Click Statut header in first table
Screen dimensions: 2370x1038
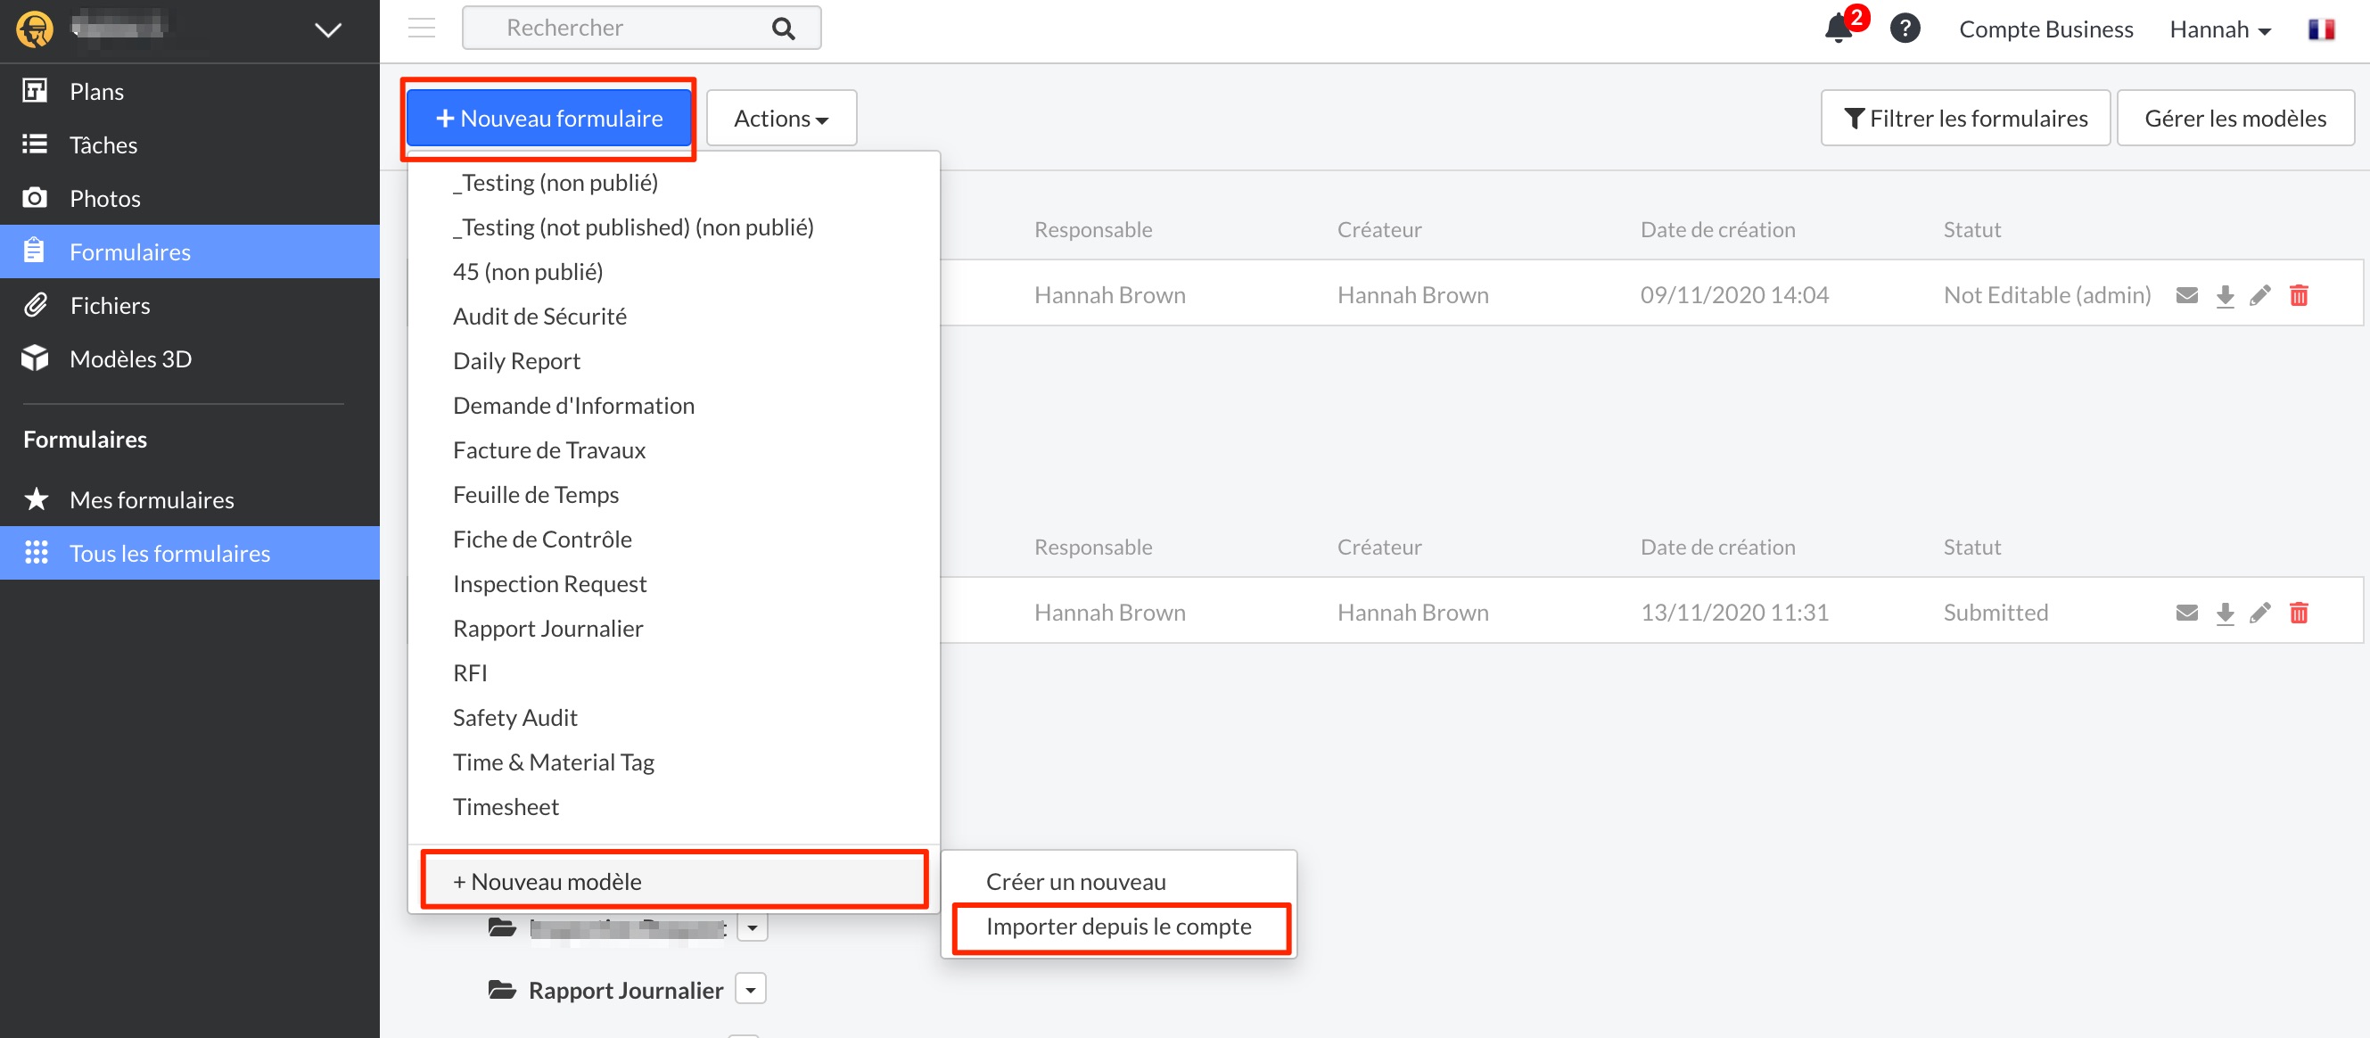click(1971, 229)
